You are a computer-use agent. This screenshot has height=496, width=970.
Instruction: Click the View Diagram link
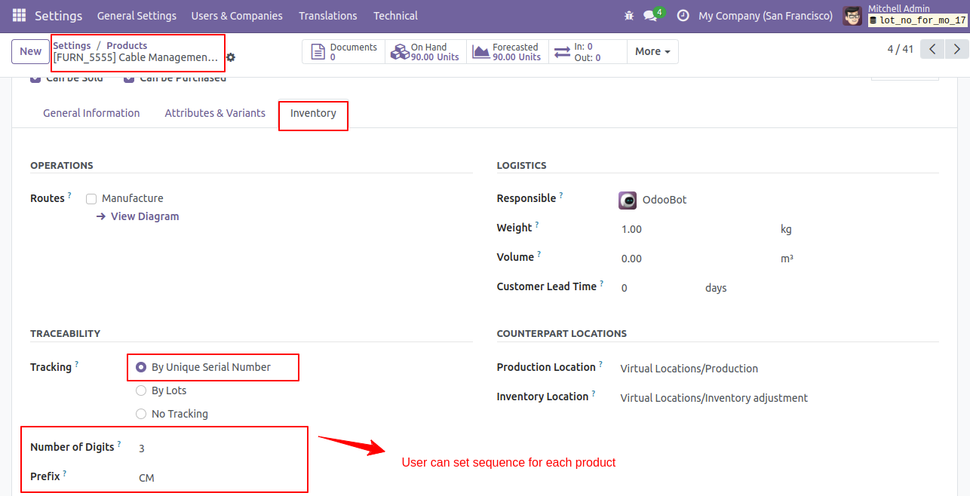138,216
